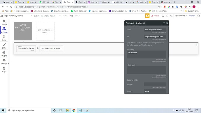Open Chrome's three-dot menu
The width and height of the screenshot is (201, 113).
coord(198,7)
